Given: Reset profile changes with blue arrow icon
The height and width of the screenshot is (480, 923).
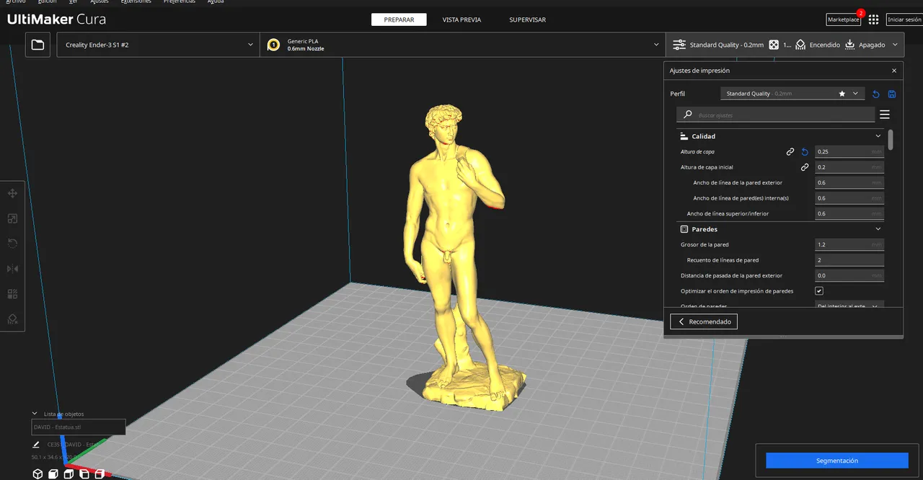Looking at the screenshot, I should (876, 94).
